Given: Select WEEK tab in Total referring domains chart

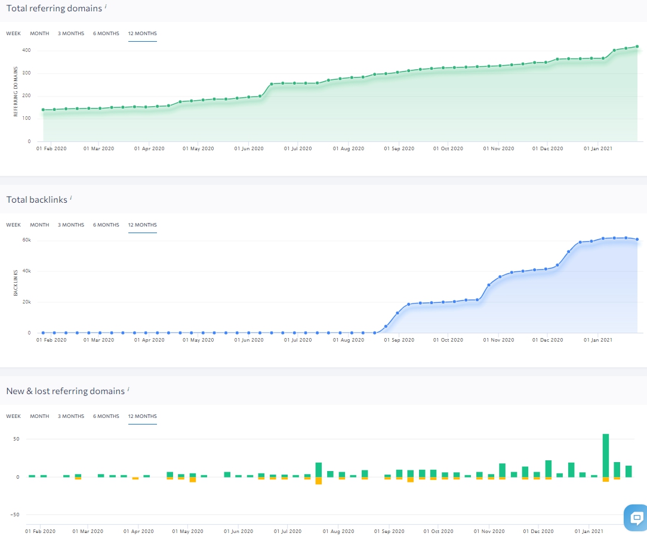Looking at the screenshot, I should coord(13,33).
